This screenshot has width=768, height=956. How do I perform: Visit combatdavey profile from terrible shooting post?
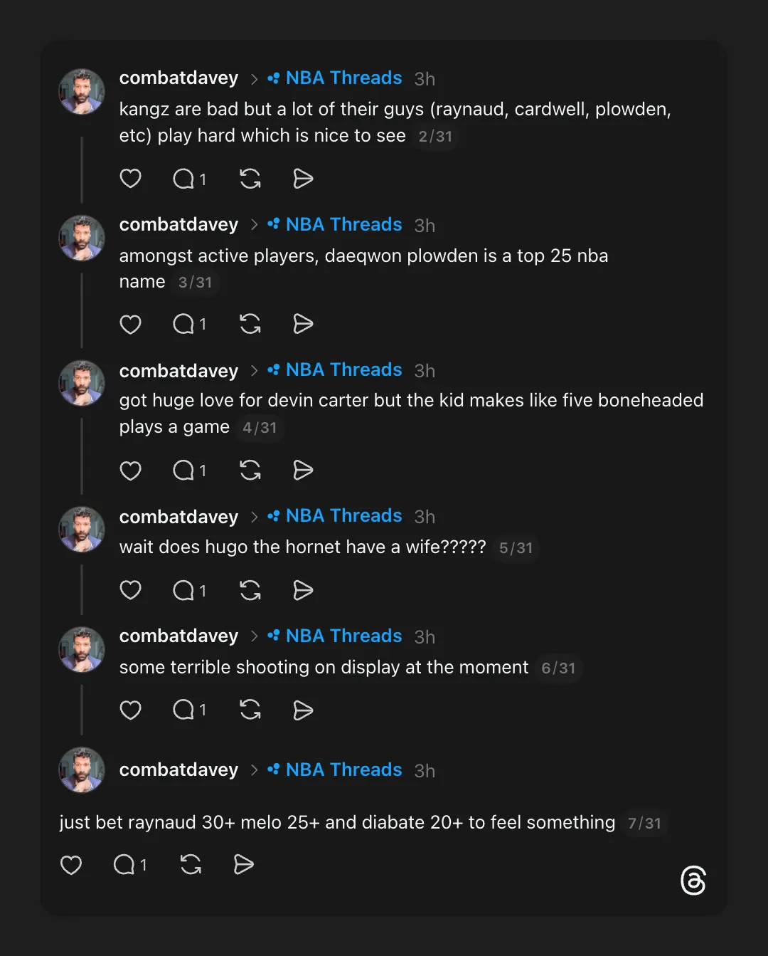click(178, 636)
